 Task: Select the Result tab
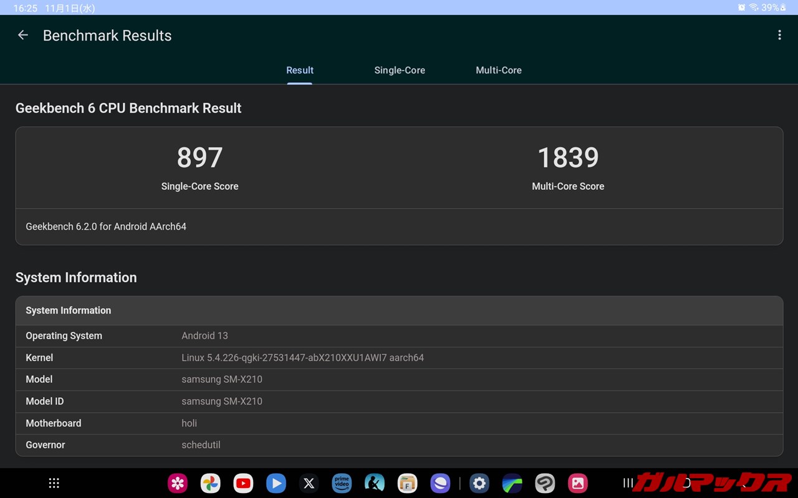(x=300, y=70)
